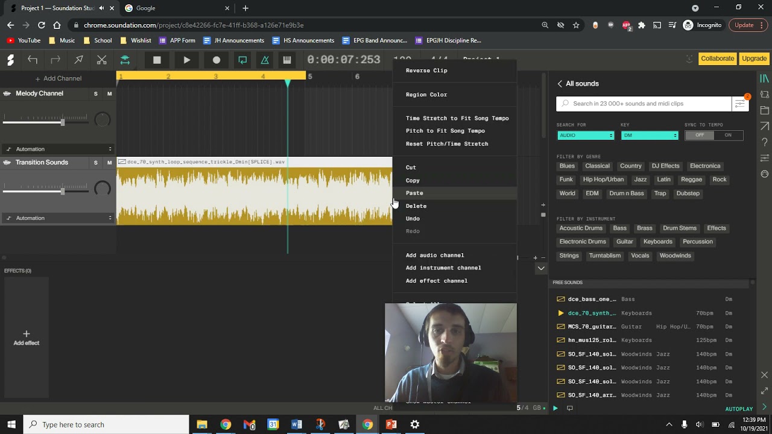This screenshot has height=434, width=772.
Task: Open the palette sidebar icon
Action: tap(764, 174)
